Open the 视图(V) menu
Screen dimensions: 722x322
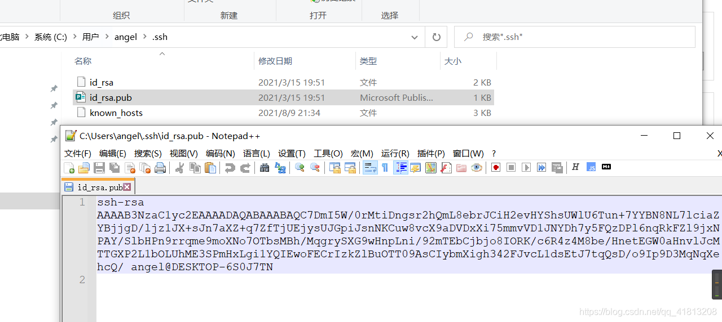(x=184, y=154)
